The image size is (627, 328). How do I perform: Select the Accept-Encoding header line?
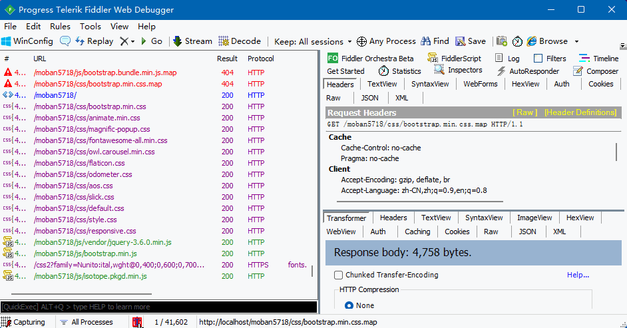[x=395, y=180]
